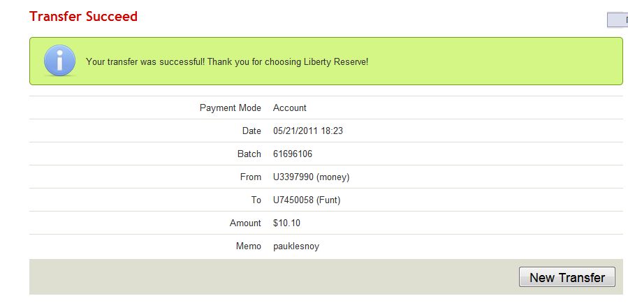The width and height of the screenshot is (628, 303).
Task: Click the Batch label
Action: pos(249,154)
